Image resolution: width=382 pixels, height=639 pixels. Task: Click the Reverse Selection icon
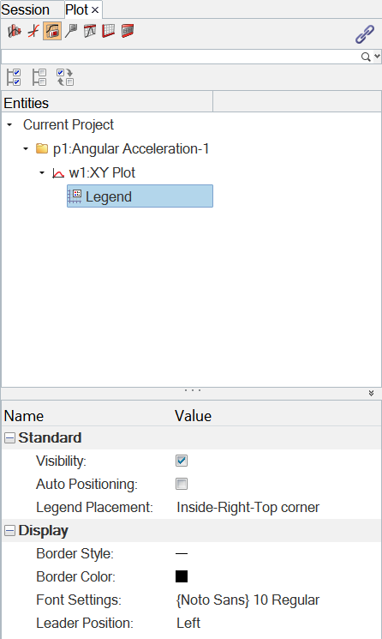point(65,77)
